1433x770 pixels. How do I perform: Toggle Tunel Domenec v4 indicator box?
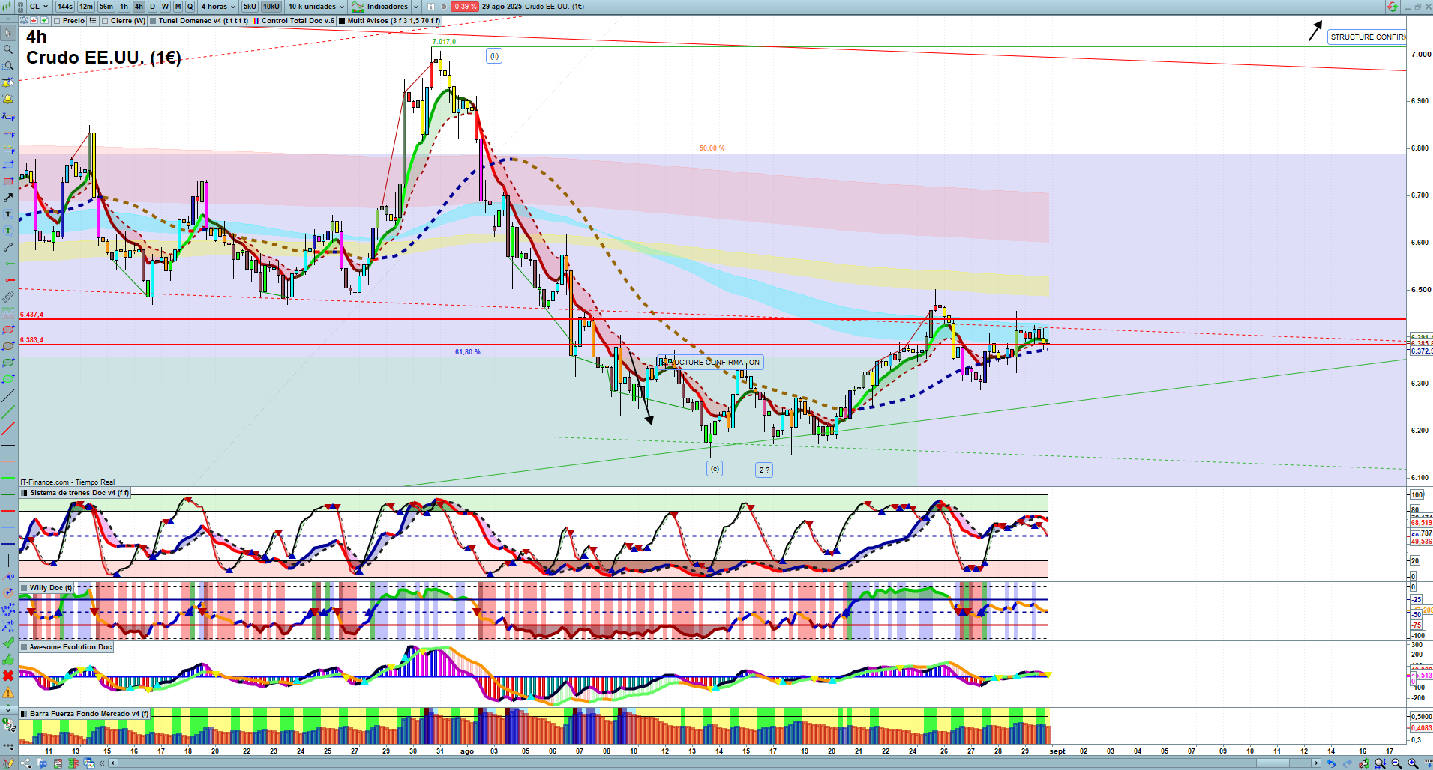(153, 21)
